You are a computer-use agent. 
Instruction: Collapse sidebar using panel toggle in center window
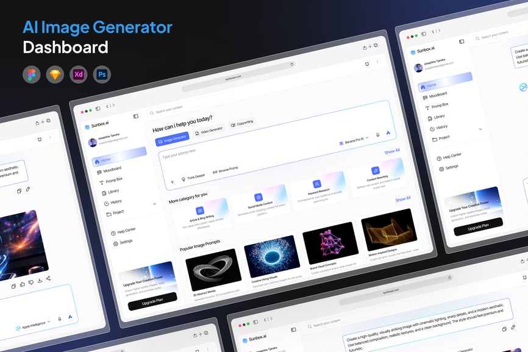click(135, 116)
